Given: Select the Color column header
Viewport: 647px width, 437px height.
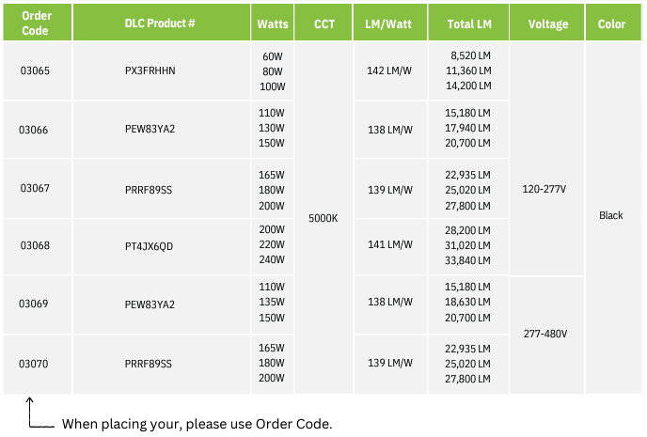Looking at the screenshot, I should pyautogui.click(x=613, y=23).
